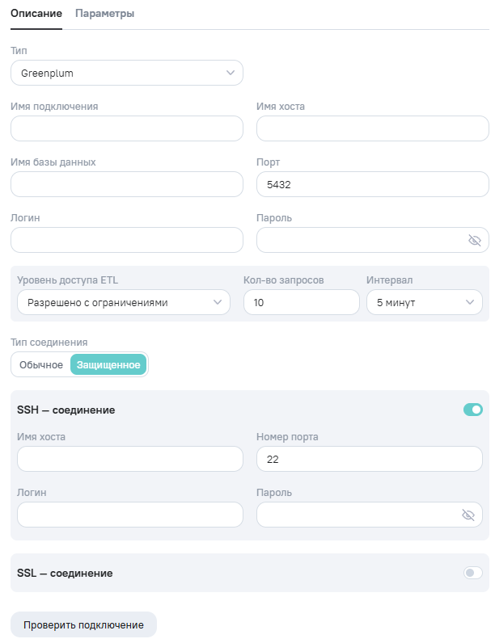Viewport: 495px width, 639px height.
Task: Switch to the Параметры tab
Action: click(x=104, y=14)
